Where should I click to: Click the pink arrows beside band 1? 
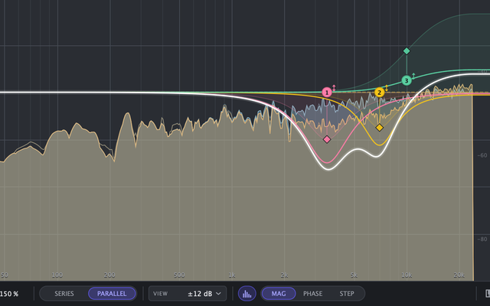334,88
